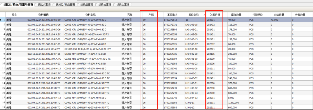Click the 另称 column header
The width and height of the screenshot is (313, 110).
(130, 15)
